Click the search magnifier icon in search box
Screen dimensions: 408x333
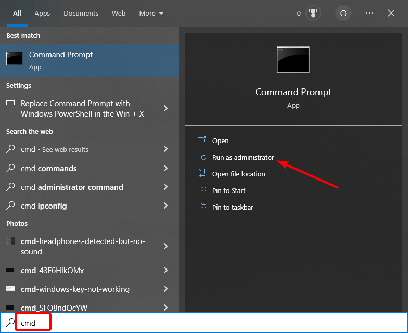tap(10, 323)
